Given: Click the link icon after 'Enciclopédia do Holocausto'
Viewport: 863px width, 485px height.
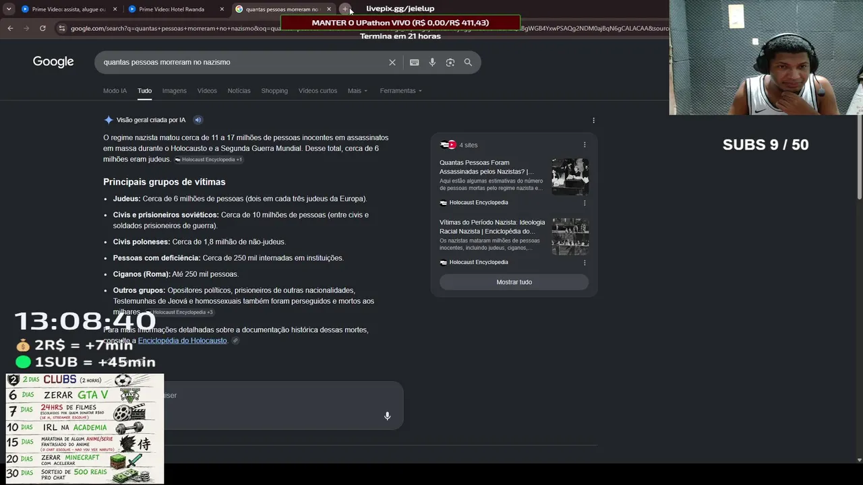Looking at the screenshot, I should pyautogui.click(x=235, y=341).
